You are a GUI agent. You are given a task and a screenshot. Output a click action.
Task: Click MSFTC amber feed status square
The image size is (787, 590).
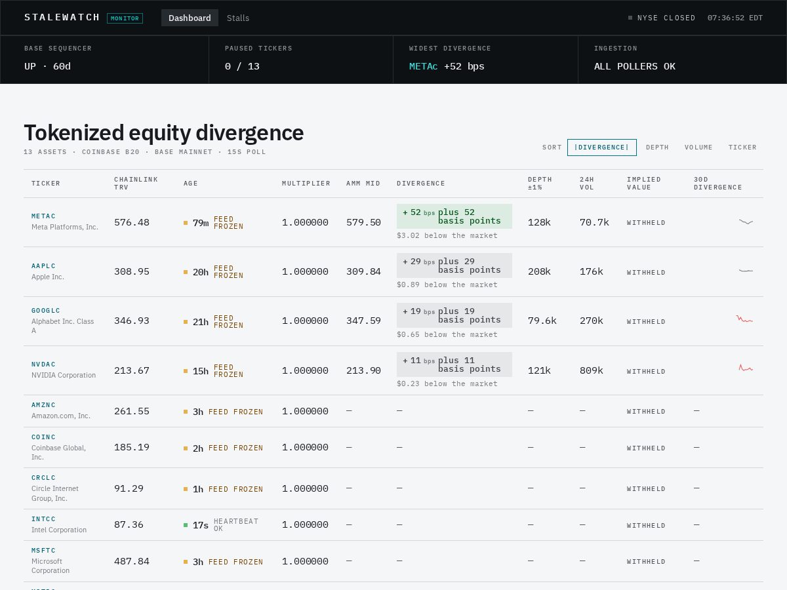[186, 562]
